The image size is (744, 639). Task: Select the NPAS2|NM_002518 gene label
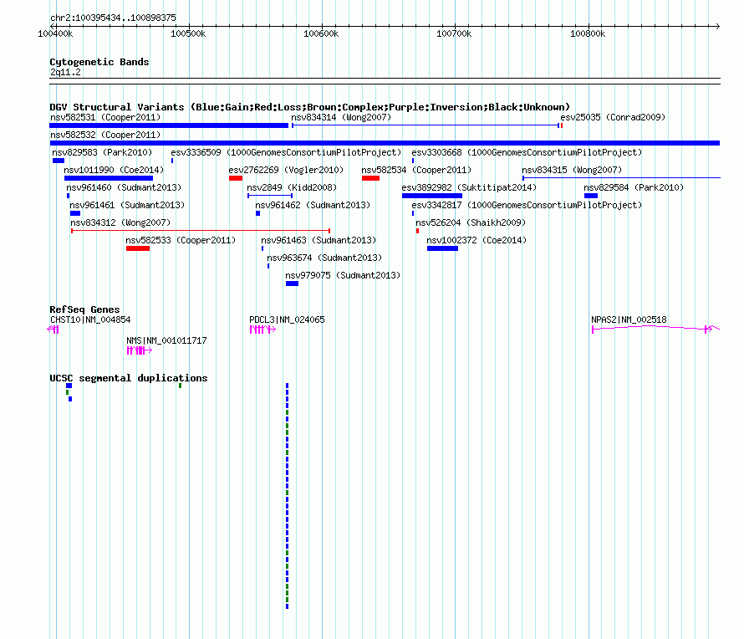[629, 320]
